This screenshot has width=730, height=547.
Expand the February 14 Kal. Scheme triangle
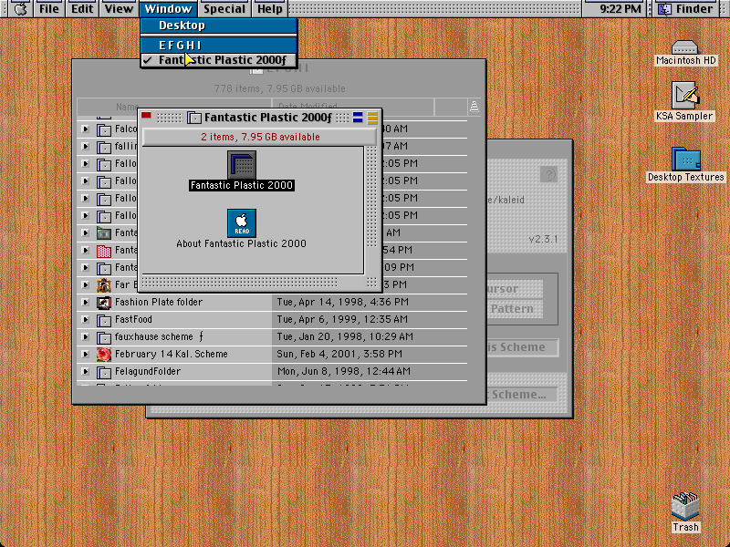pyautogui.click(x=85, y=354)
